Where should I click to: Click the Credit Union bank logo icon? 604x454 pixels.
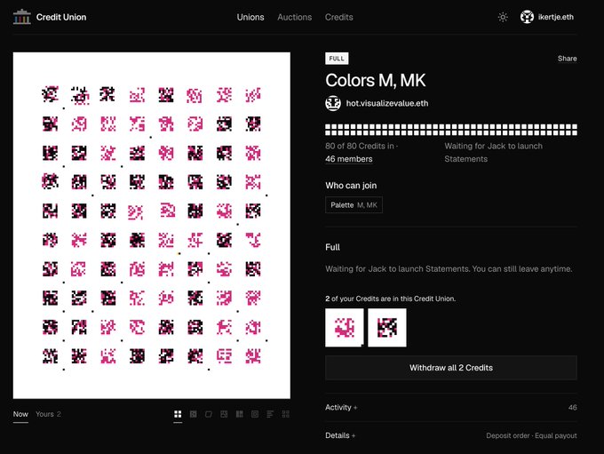click(21, 17)
